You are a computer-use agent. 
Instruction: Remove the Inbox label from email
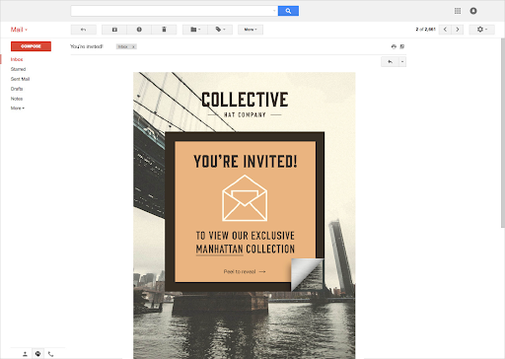coord(133,47)
